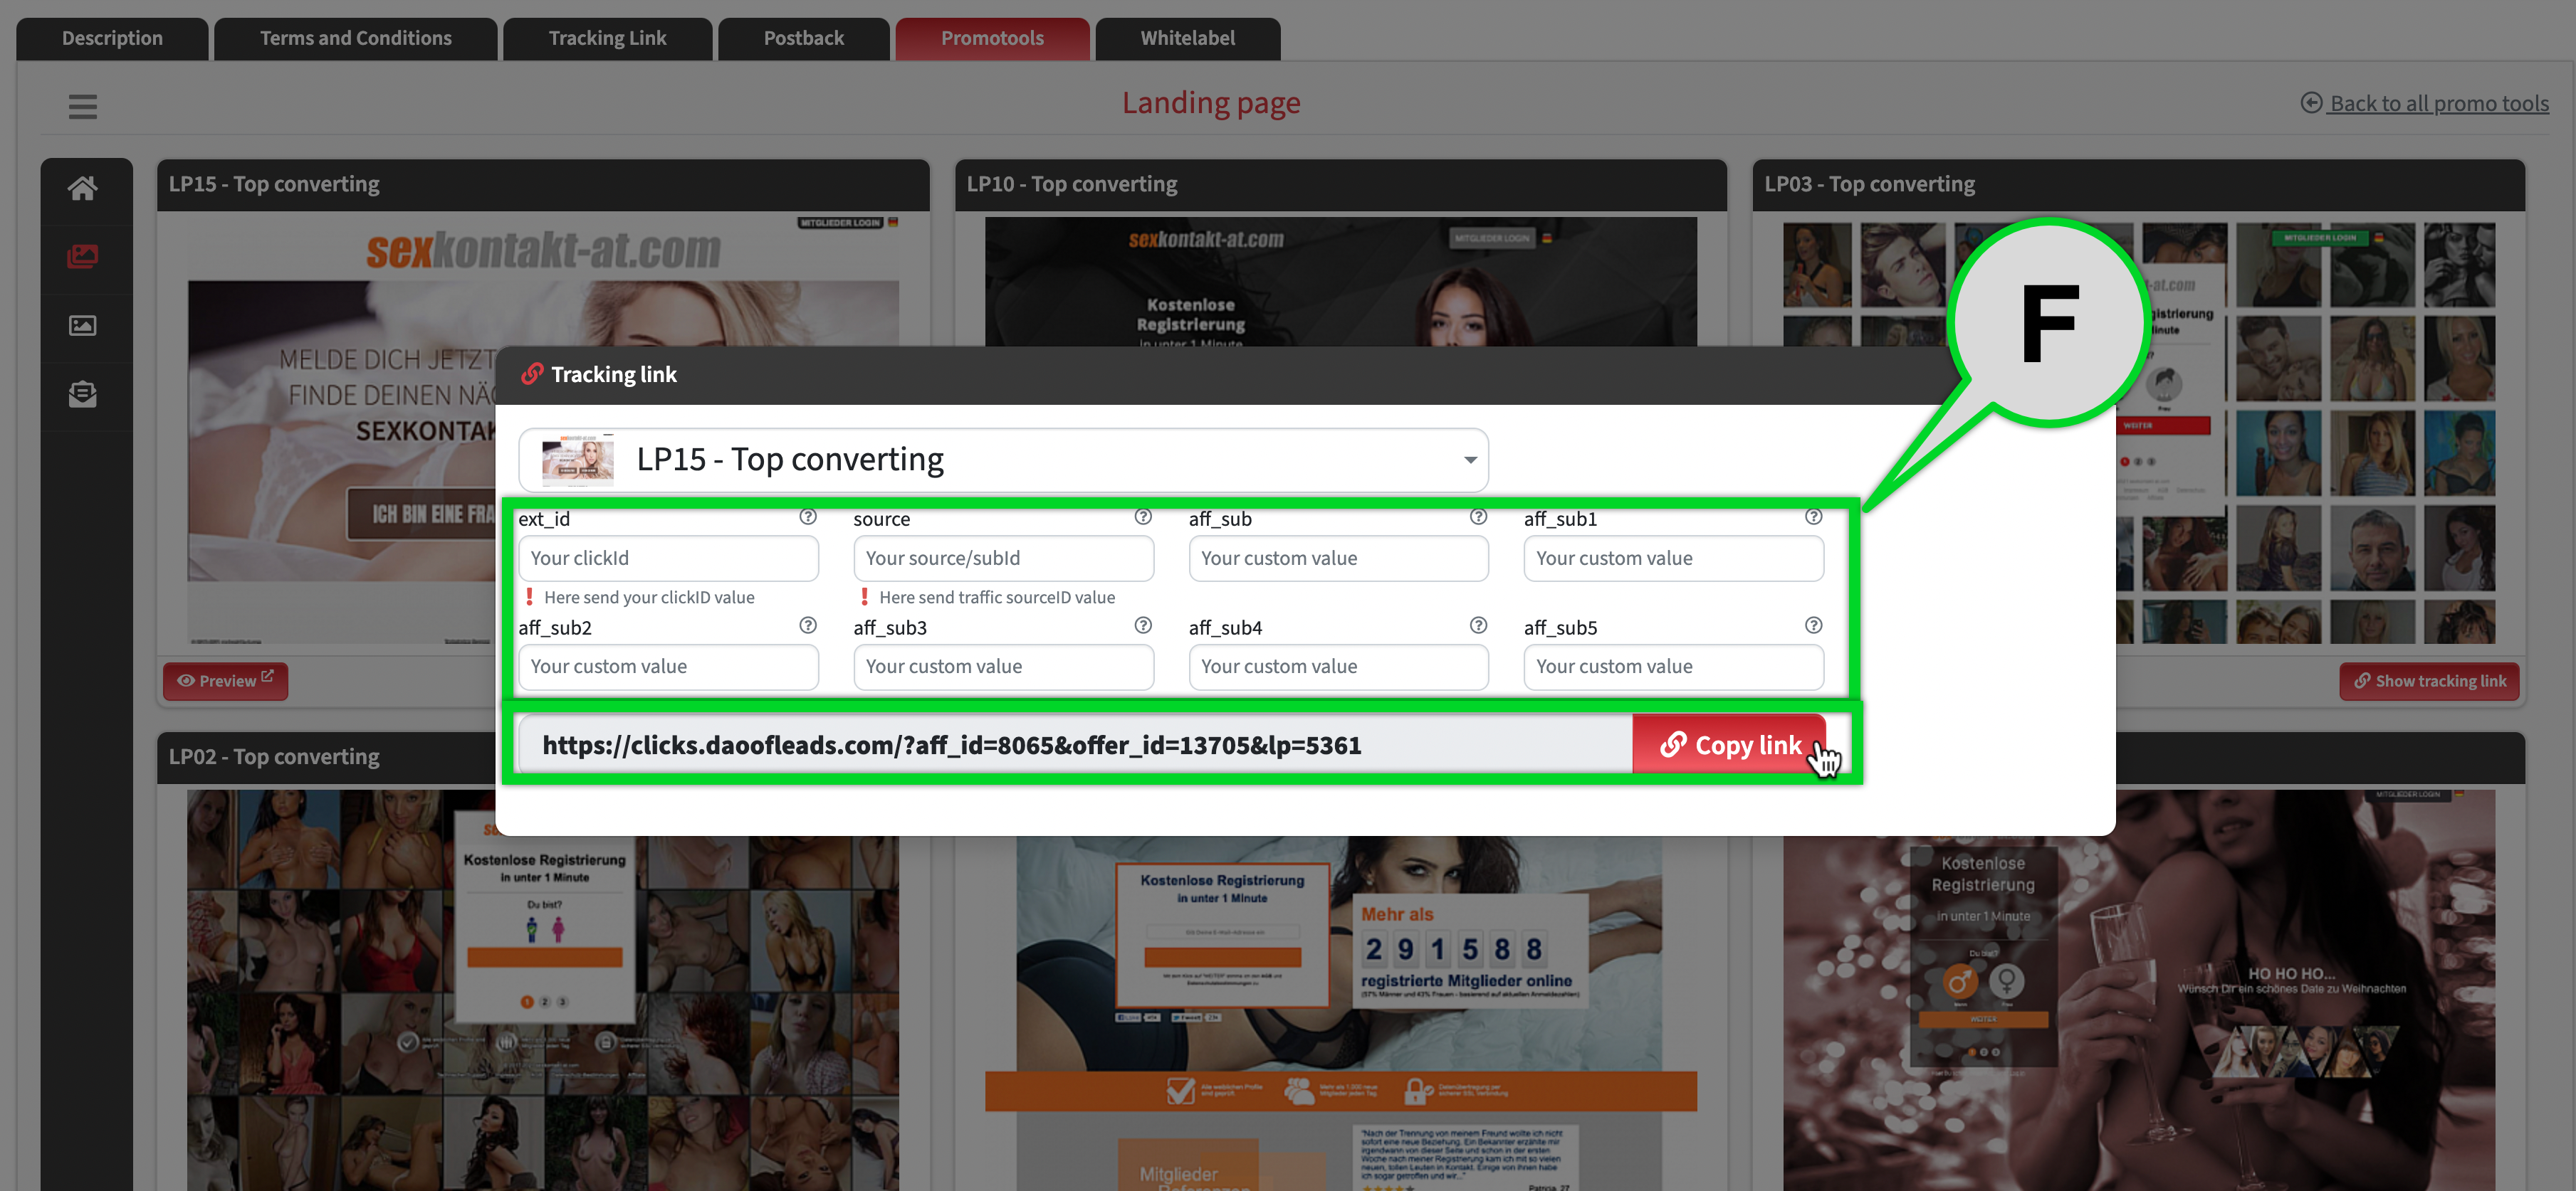Screen dimensions: 2576x1191
Task: Click the source/subId input field
Action: [1003, 559]
